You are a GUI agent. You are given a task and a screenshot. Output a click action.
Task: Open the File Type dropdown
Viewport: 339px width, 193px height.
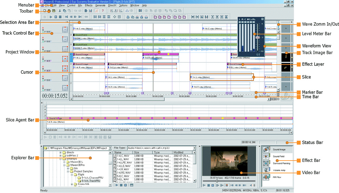(194, 148)
